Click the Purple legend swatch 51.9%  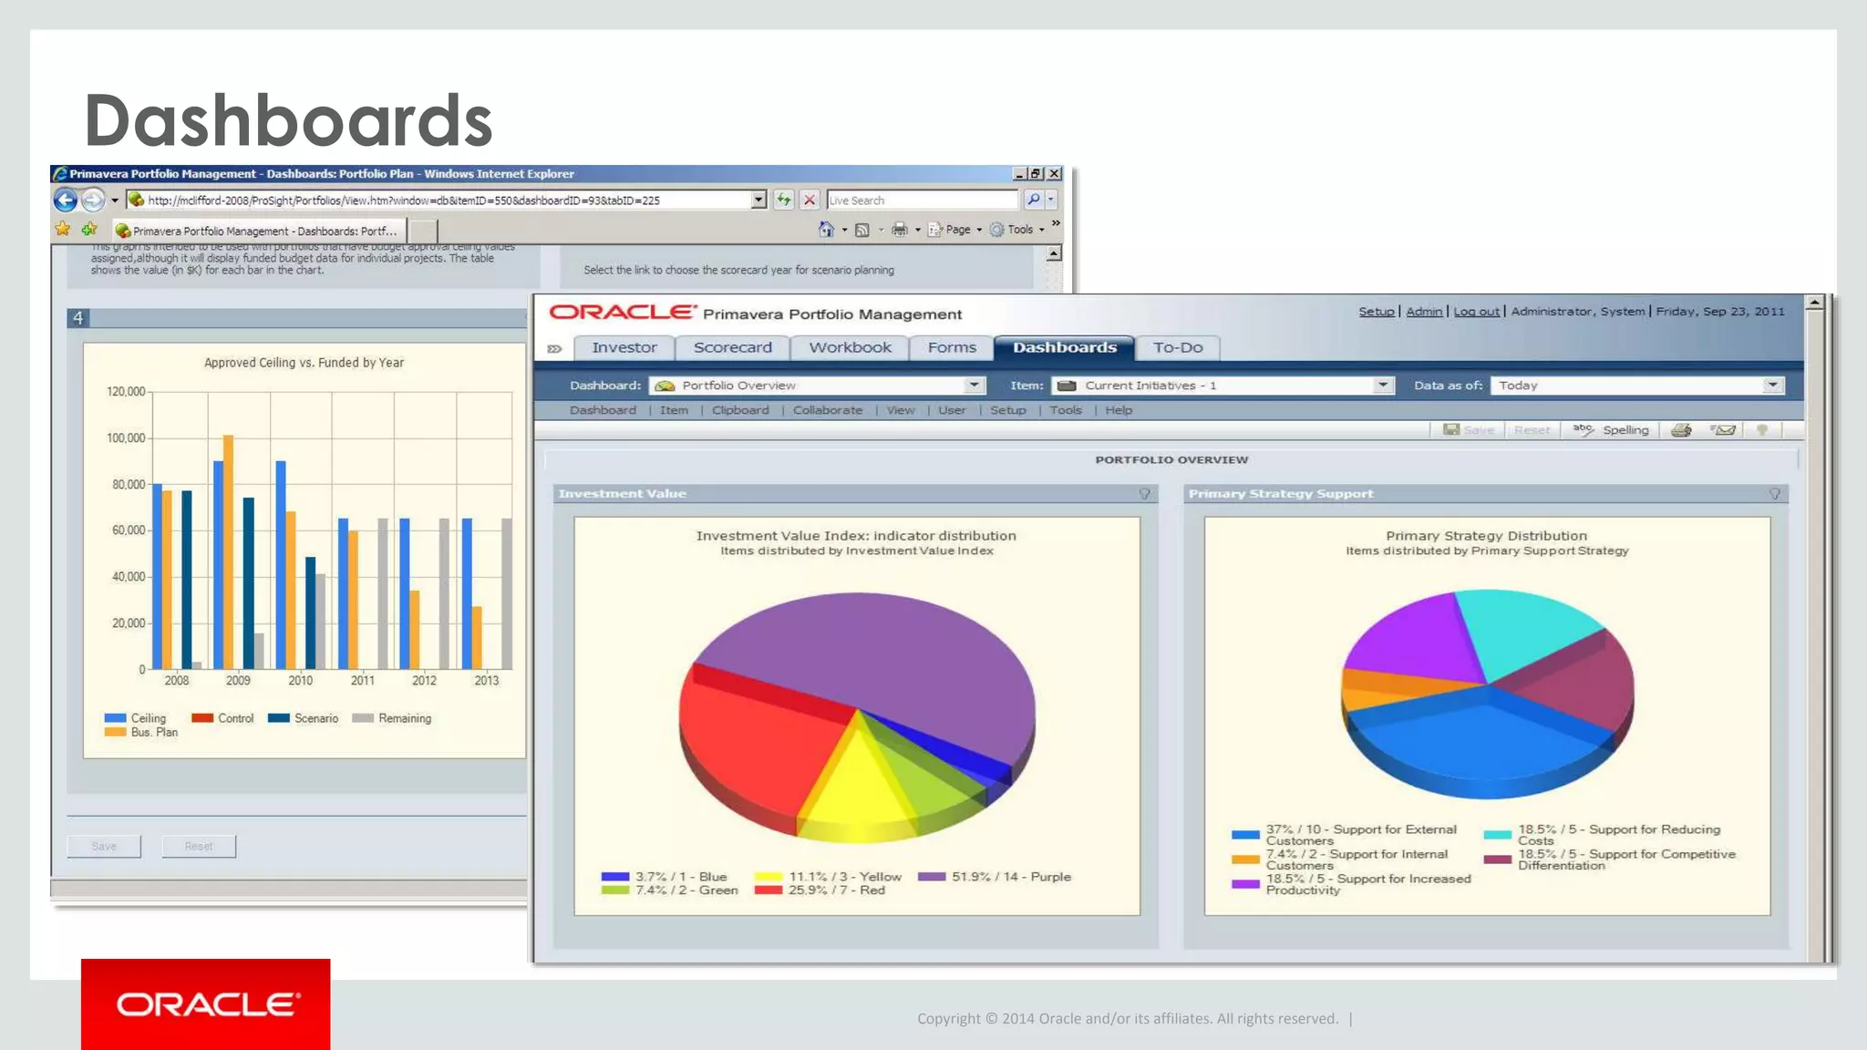click(932, 877)
